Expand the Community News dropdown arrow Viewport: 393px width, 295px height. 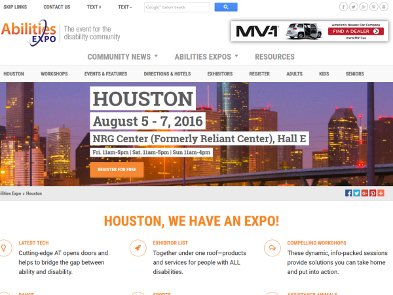pyautogui.click(x=156, y=56)
